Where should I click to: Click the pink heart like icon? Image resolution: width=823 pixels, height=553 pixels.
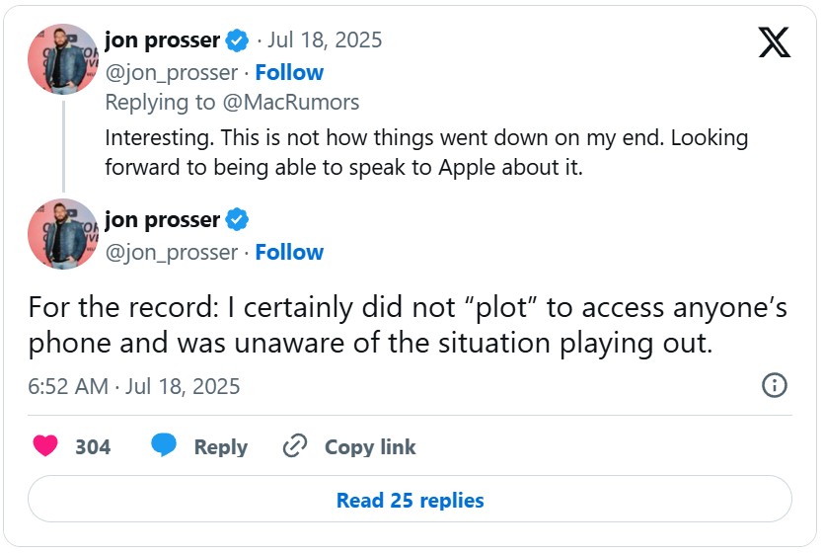pyautogui.click(x=45, y=446)
